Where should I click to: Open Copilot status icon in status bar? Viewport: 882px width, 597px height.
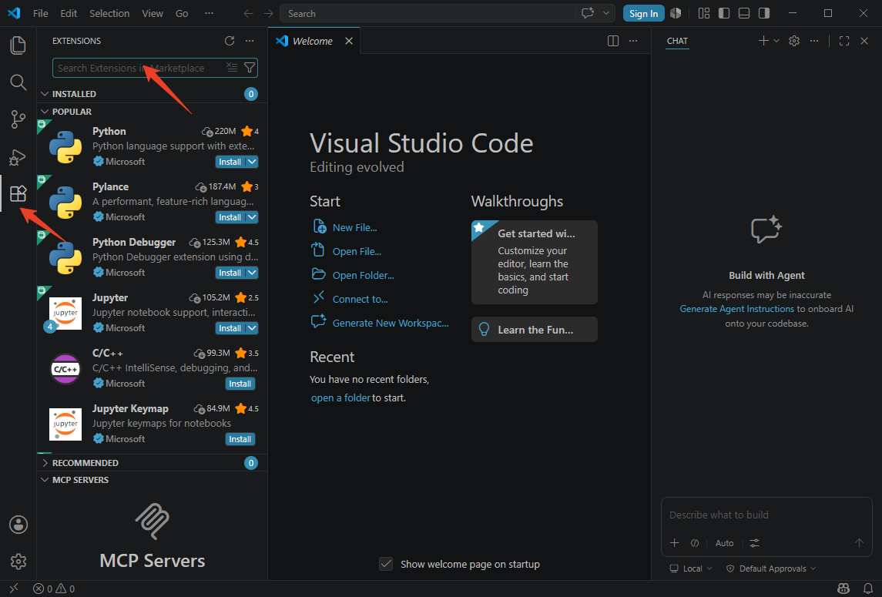[x=843, y=589]
